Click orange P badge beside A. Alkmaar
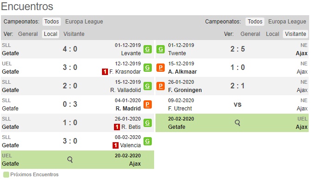 161,68
